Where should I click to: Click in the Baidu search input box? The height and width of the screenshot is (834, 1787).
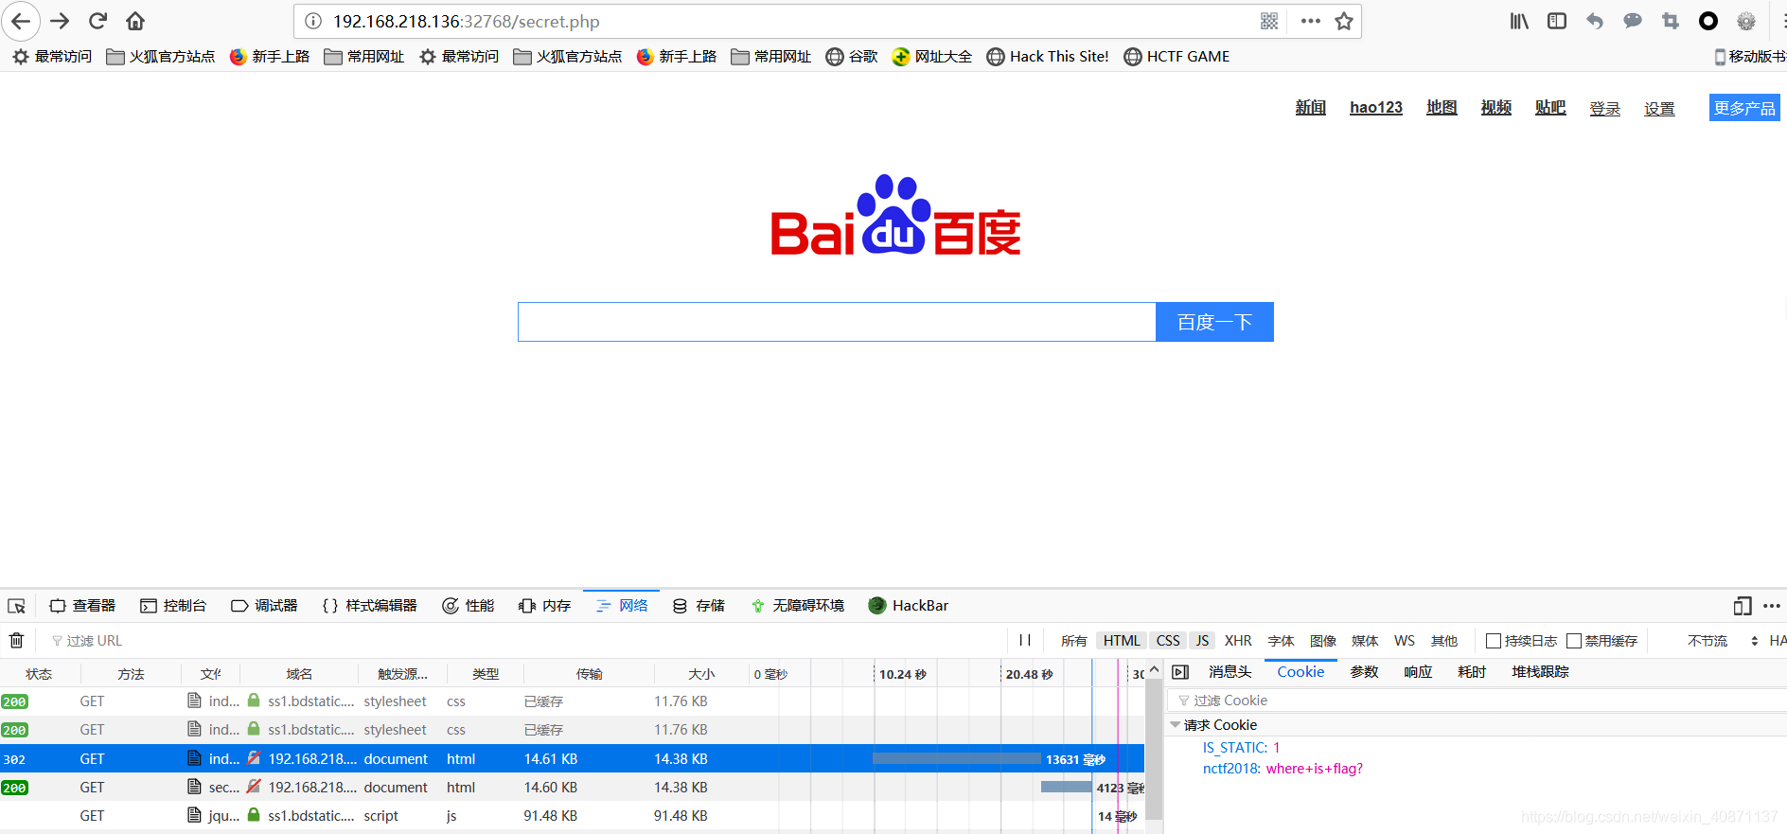point(837,322)
